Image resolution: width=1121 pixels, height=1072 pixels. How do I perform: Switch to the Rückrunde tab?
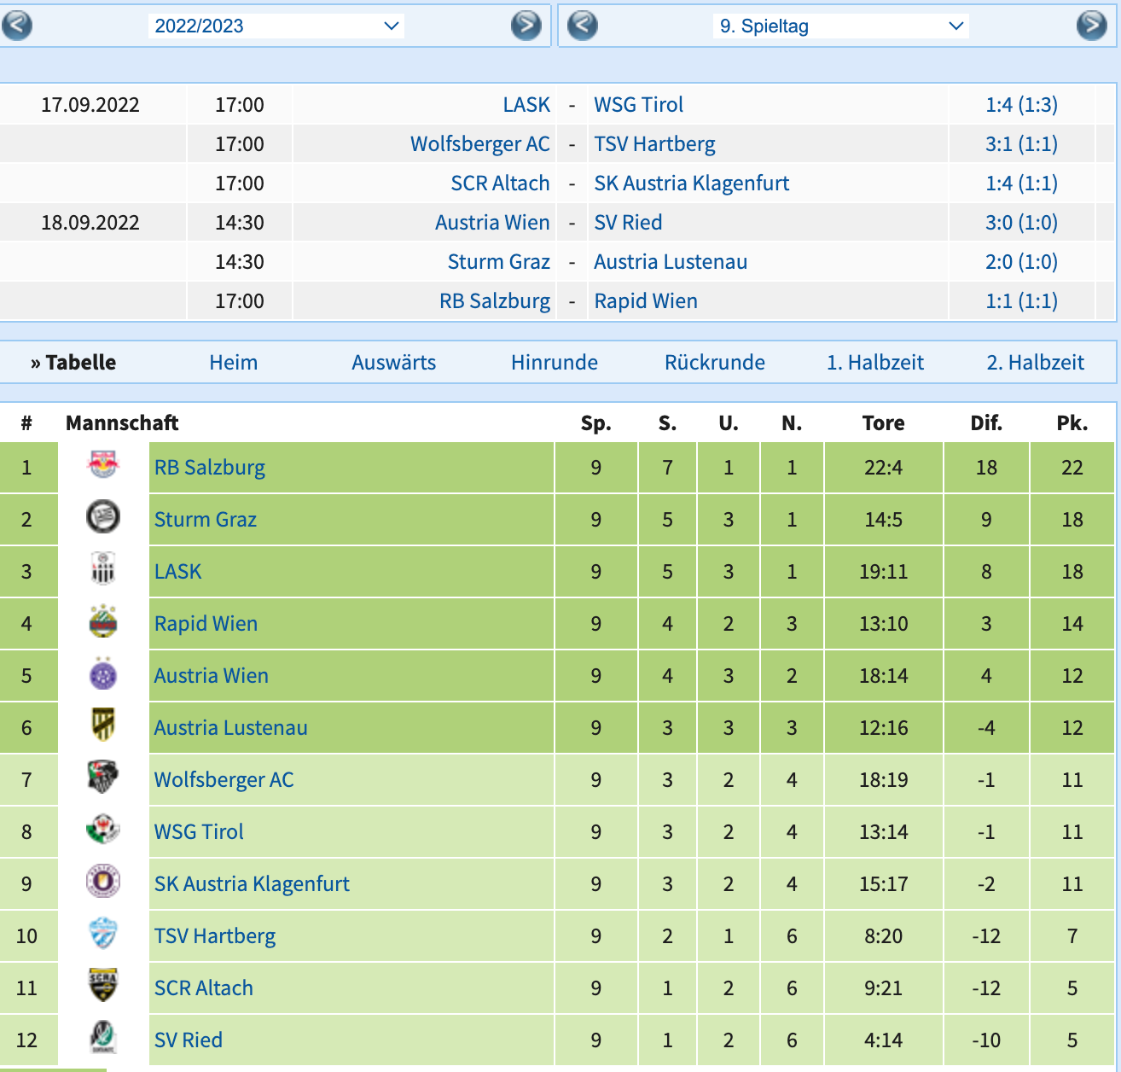pyautogui.click(x=715, y=363)
